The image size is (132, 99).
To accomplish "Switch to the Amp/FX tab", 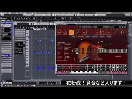I will pyautogui.click(x=102, y=37).
